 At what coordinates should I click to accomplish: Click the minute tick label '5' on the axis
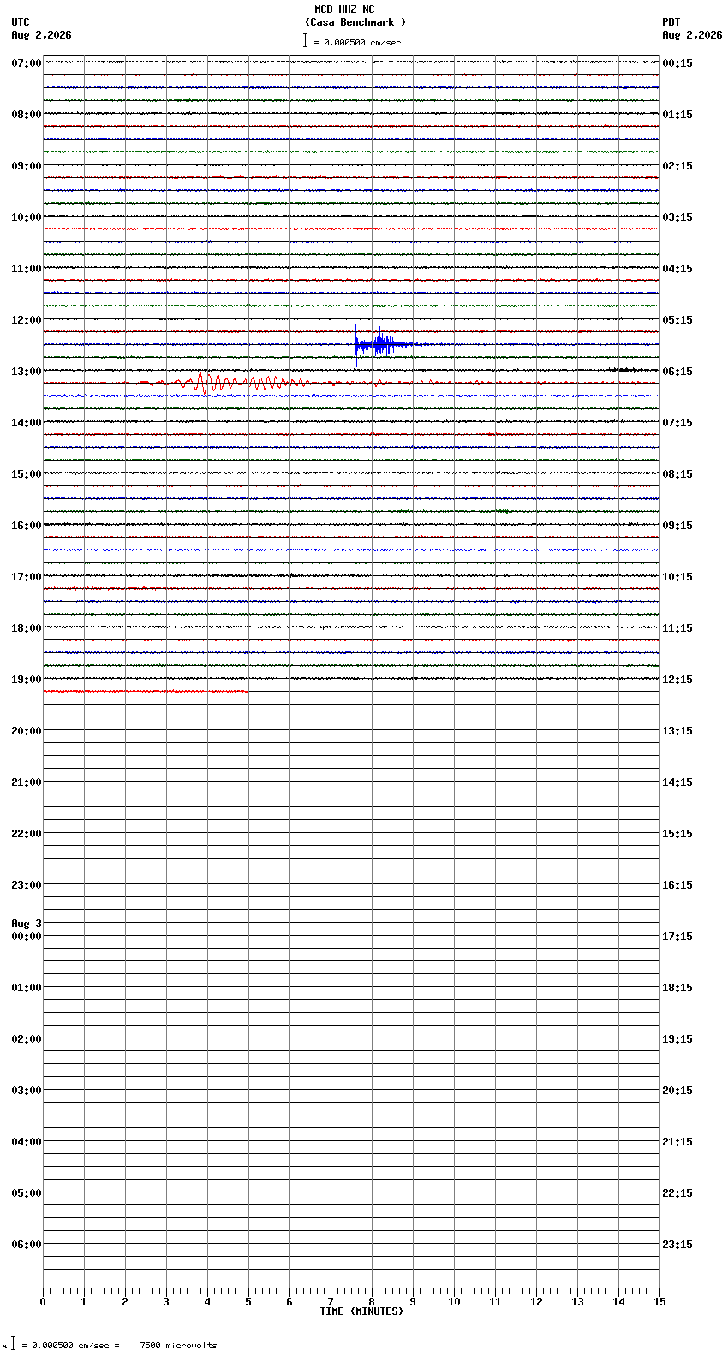[248, 1302]
